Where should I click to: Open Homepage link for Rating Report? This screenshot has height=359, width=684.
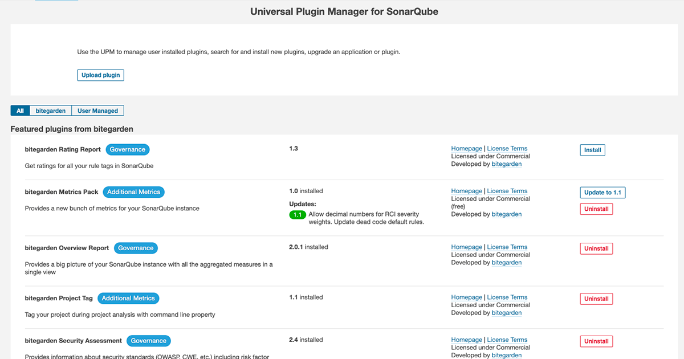466,149
